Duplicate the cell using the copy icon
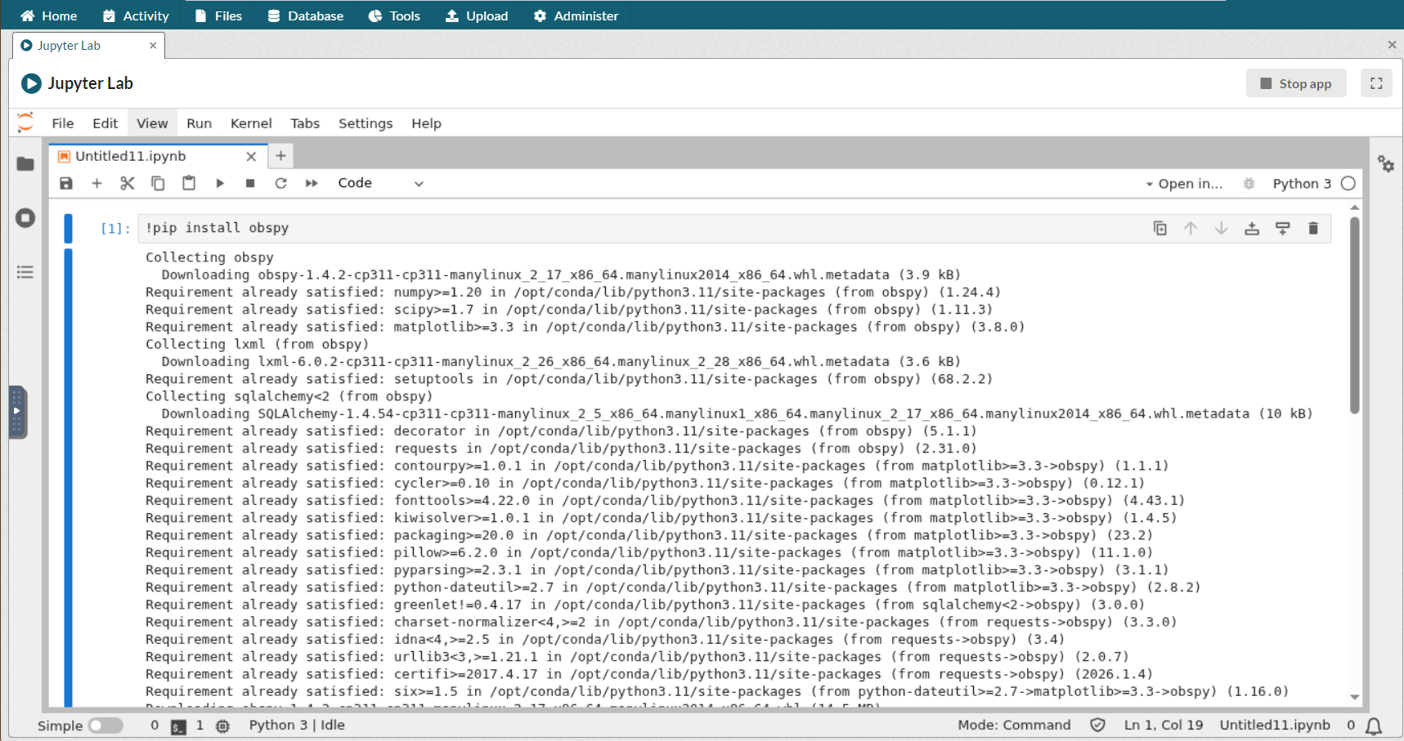 tap(1160, 228)
